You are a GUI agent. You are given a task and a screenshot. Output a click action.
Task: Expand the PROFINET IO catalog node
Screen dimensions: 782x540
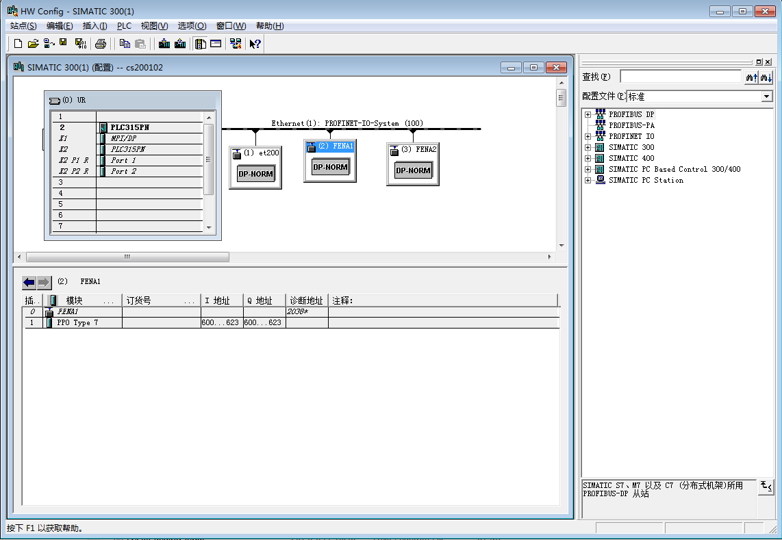coord(588,137)
